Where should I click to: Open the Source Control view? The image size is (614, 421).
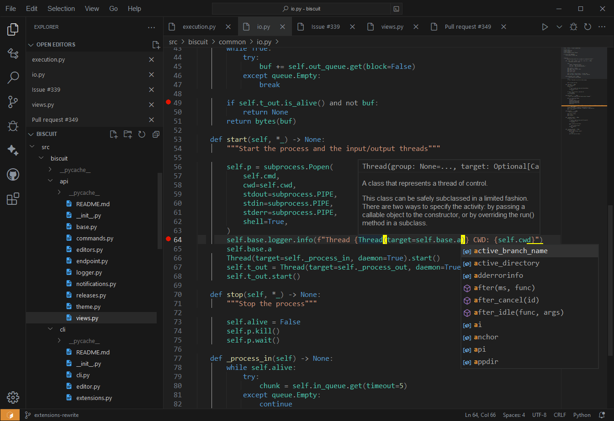pos(13,102)
